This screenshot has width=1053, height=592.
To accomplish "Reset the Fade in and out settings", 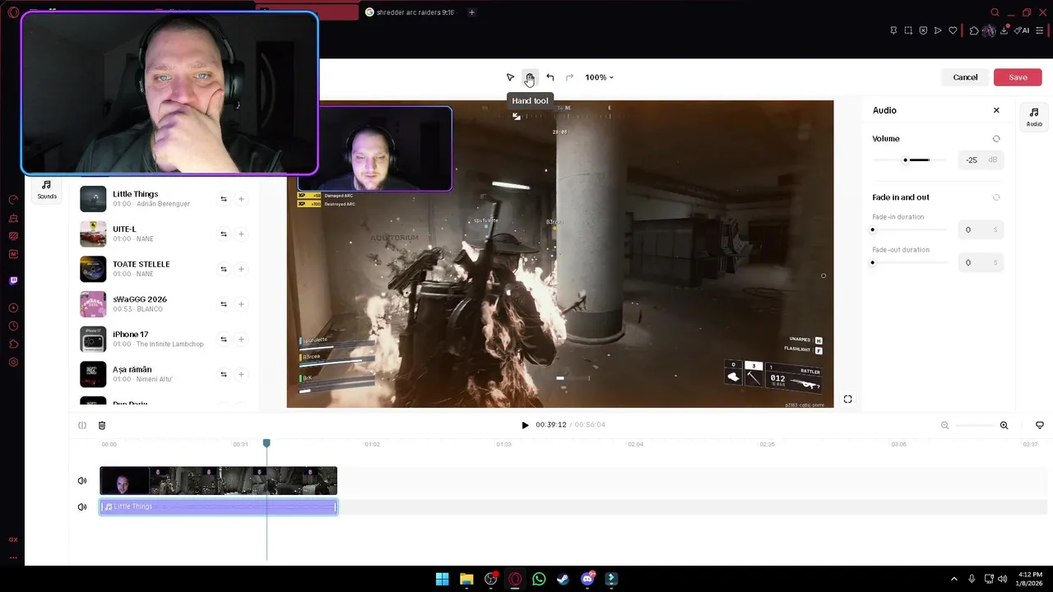I will [996, 197].
